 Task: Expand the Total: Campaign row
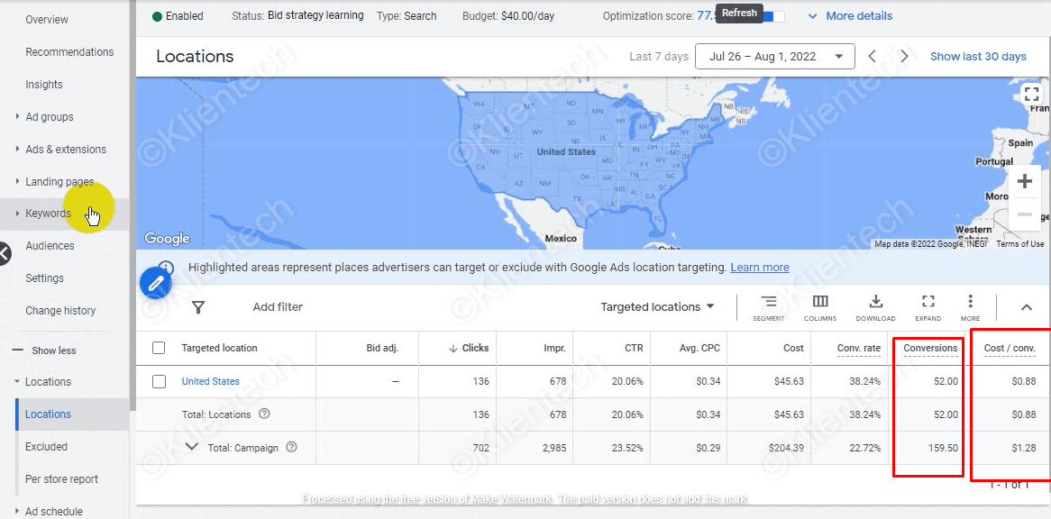[191, 447]
